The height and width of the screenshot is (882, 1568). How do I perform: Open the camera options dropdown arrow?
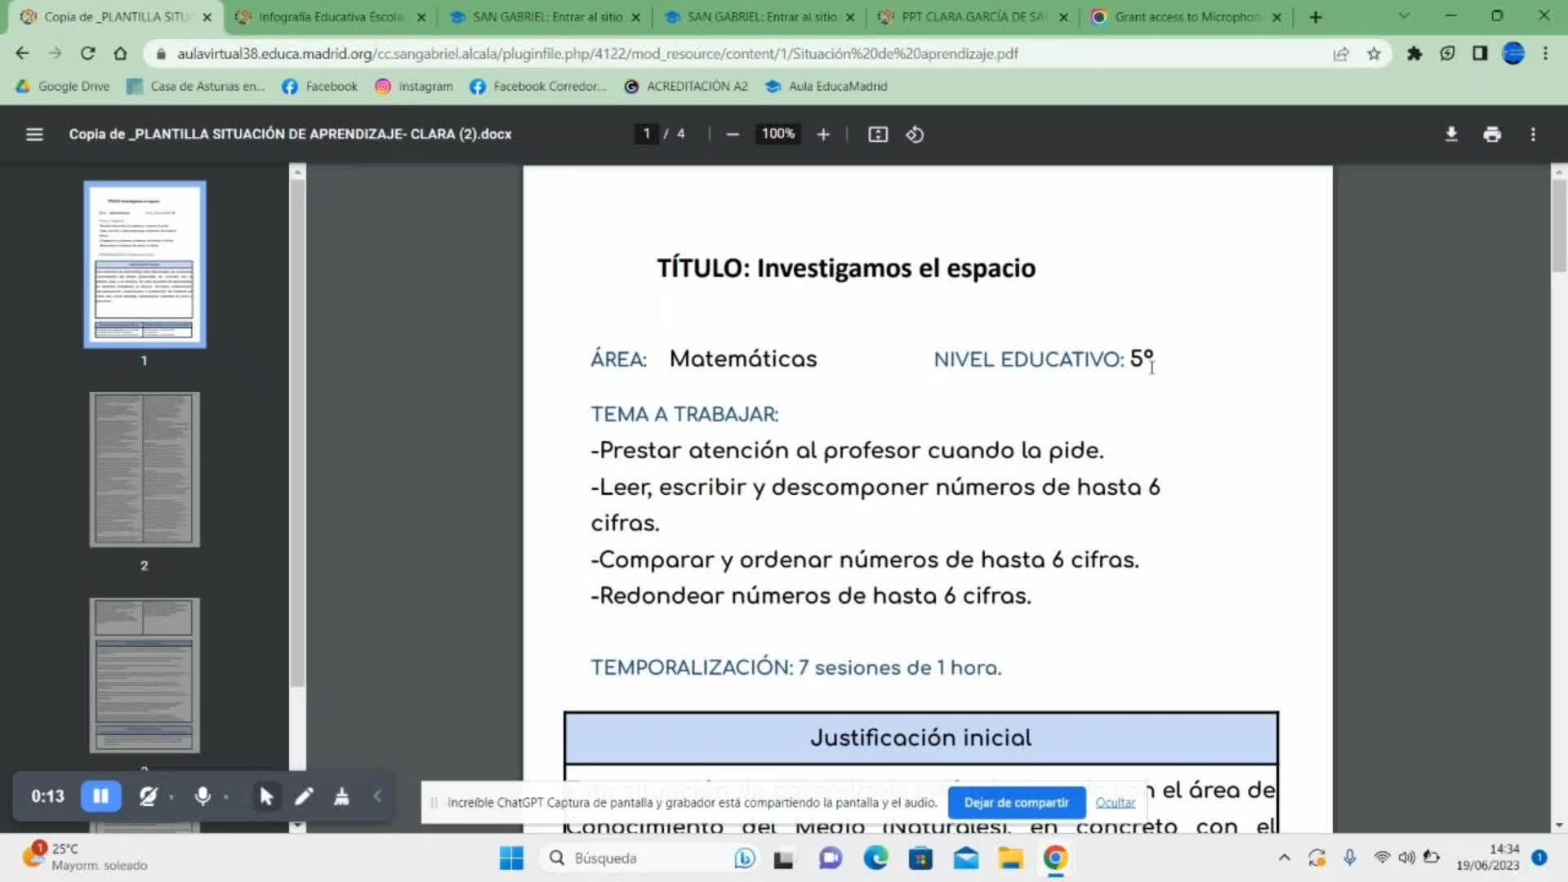coord(171,797)
